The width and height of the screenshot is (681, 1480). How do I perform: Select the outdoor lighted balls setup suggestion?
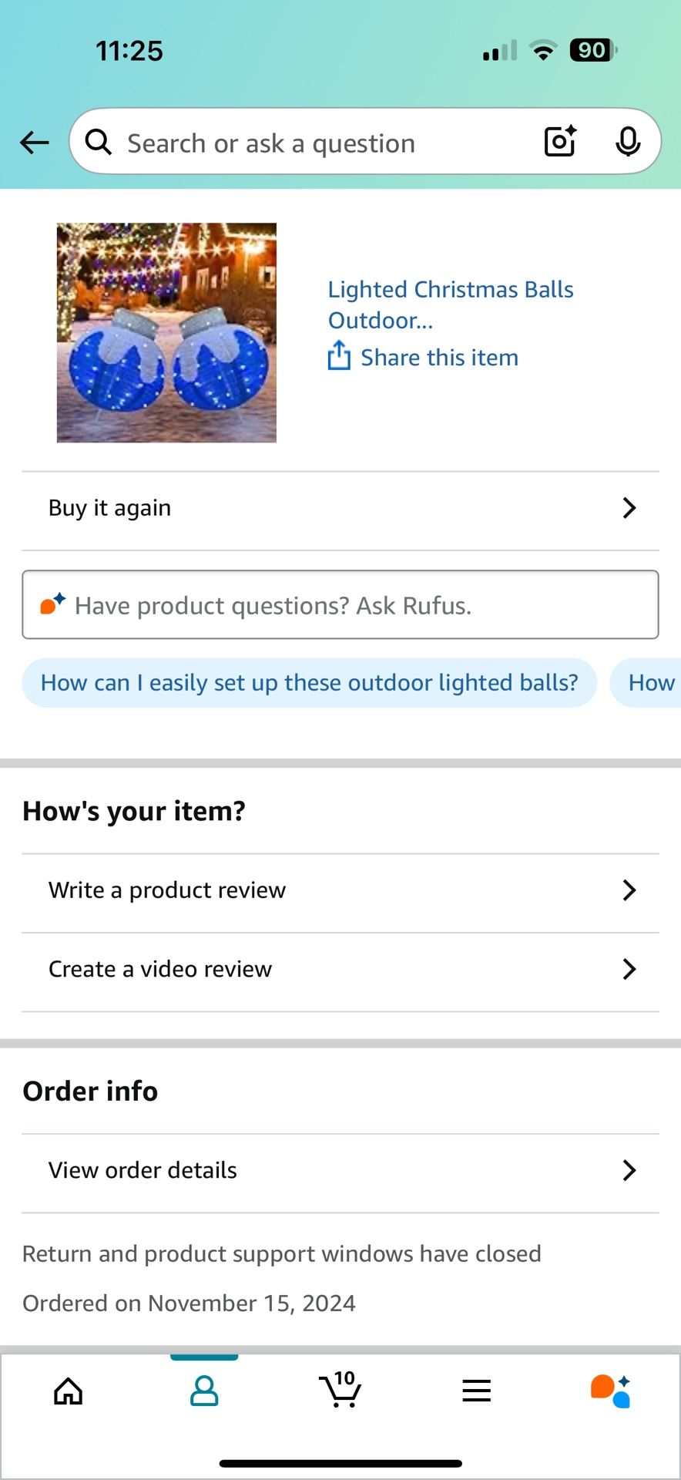click(309, 683)
